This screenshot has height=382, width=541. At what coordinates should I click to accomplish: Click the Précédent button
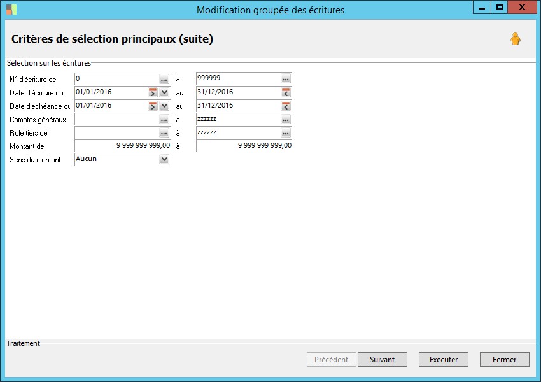[x=331, y=360]
